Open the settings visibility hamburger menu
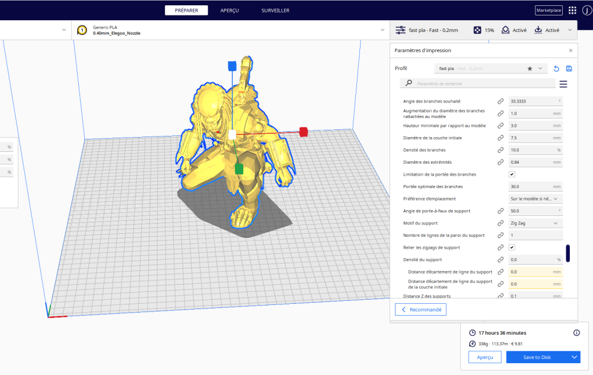Screen dimensions: 593x375 coord(563,84)
